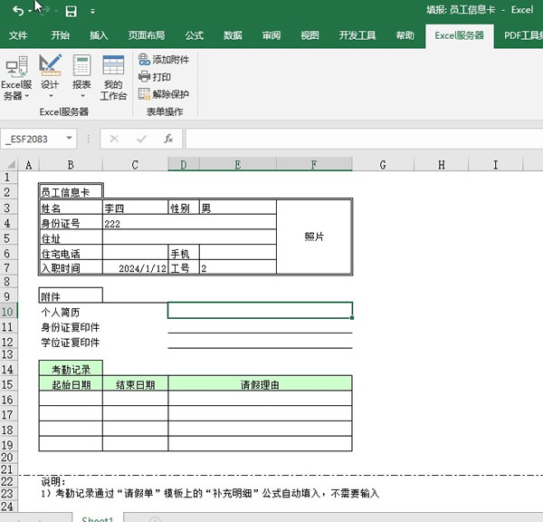Open 我的工作台 (My Workbench)

point(113,78)
